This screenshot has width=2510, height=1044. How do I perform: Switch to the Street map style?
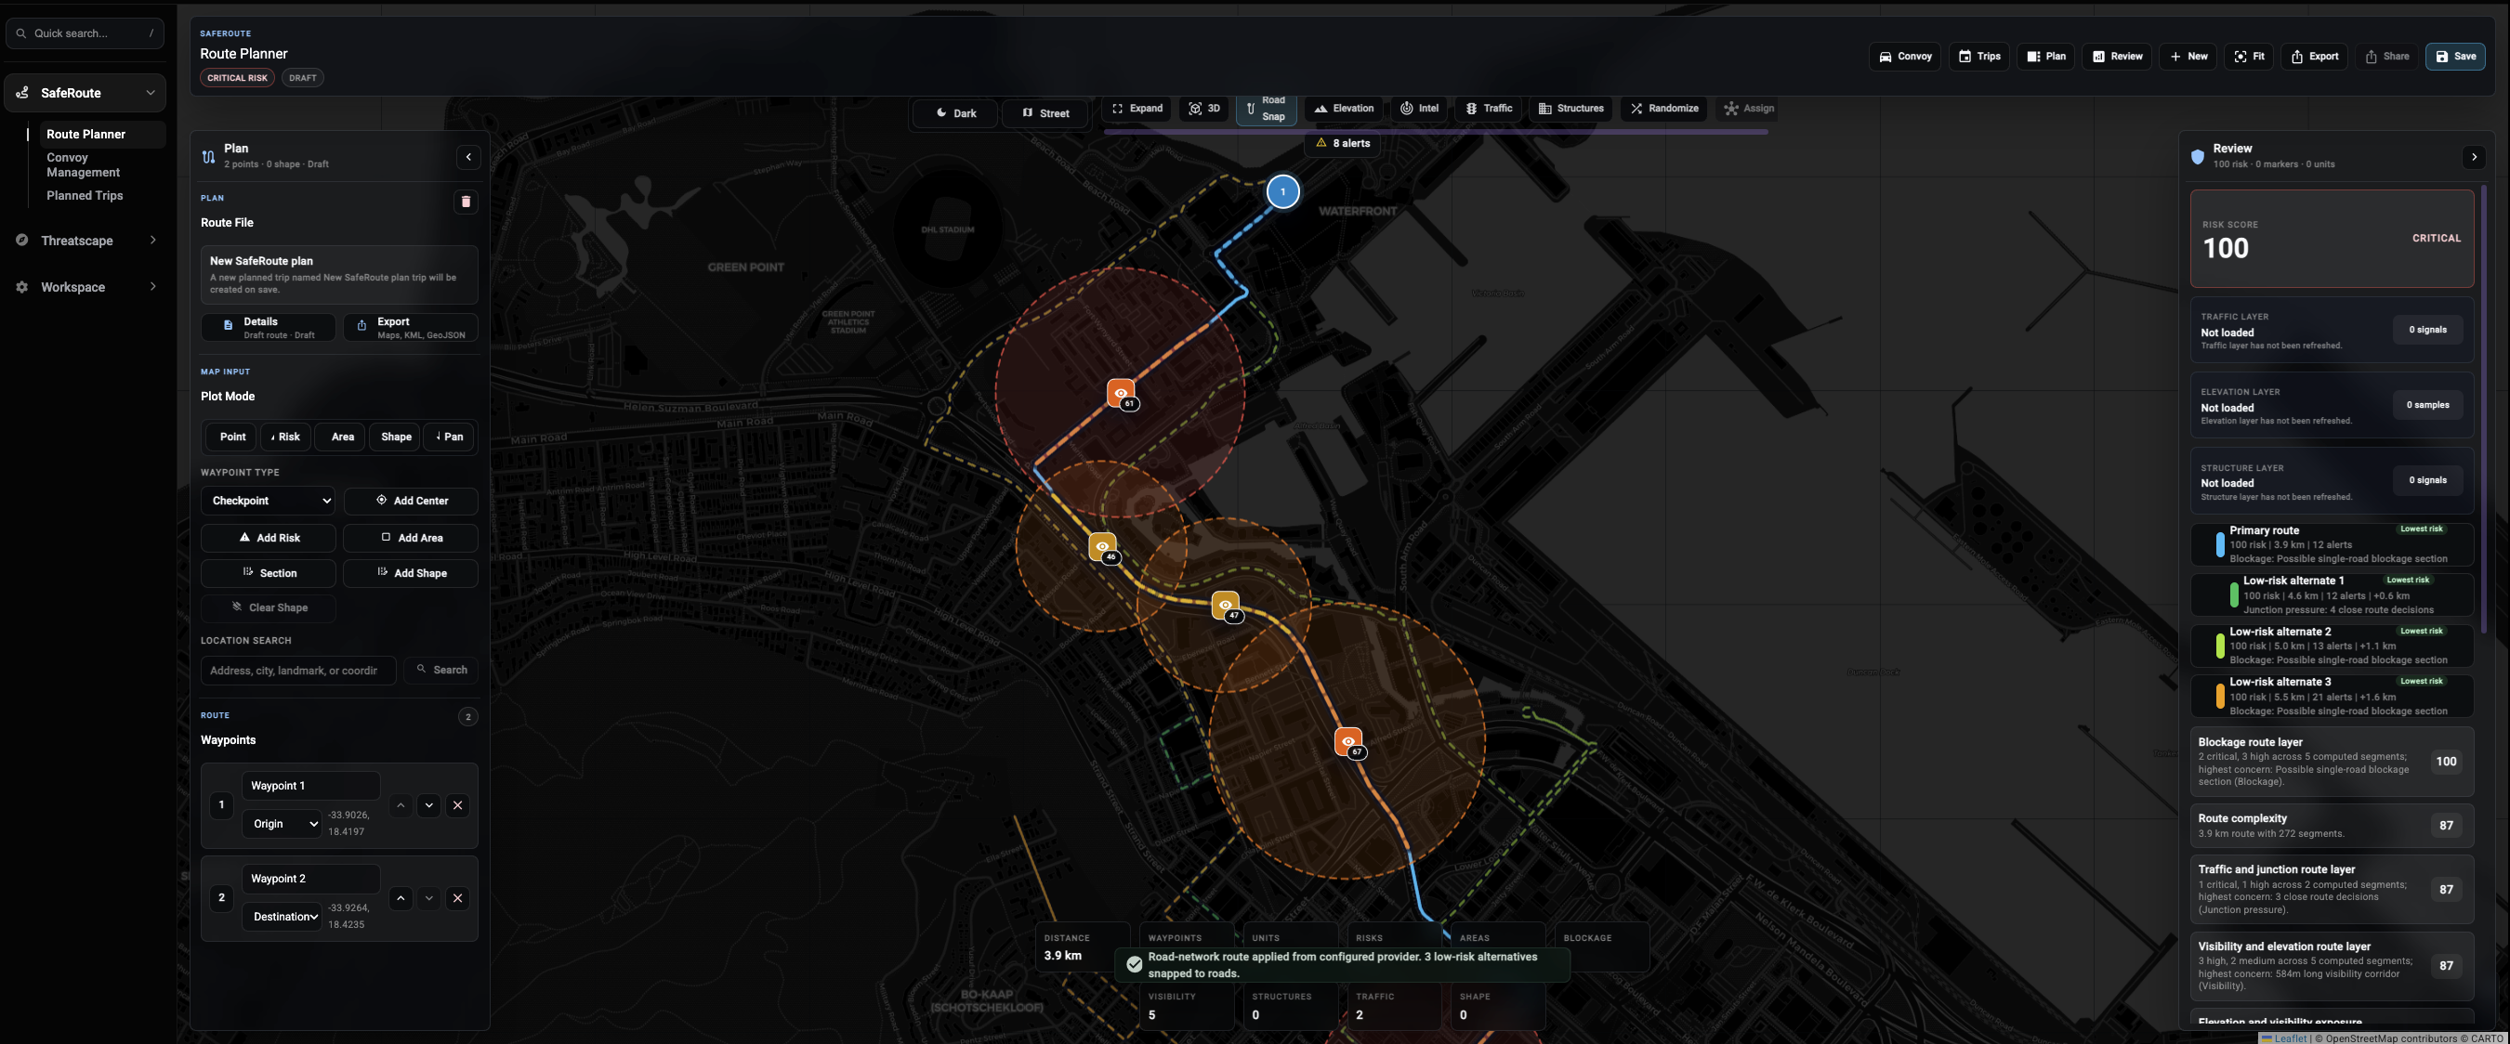point(1045,113)
